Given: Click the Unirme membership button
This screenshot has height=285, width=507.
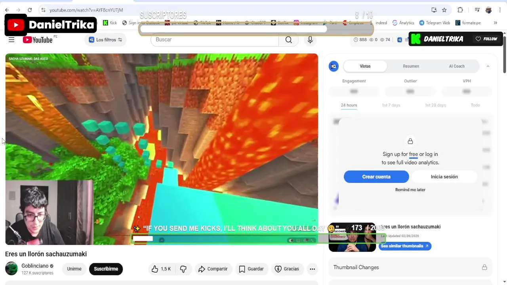Looking at the screenshot, I should (x=74, y=269).
